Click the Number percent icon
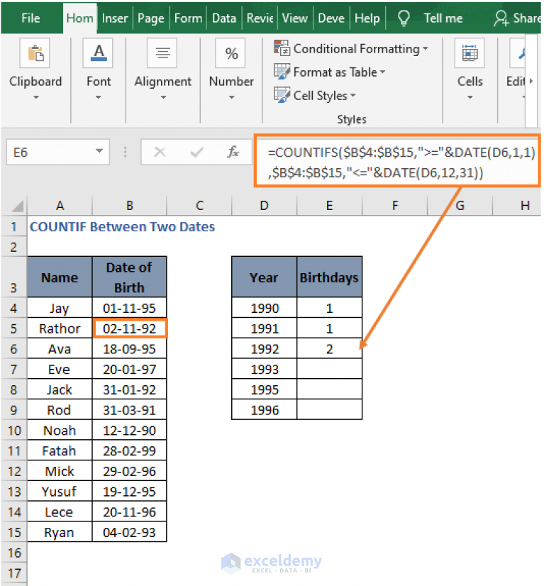The image size is (544, 586). 231,53
